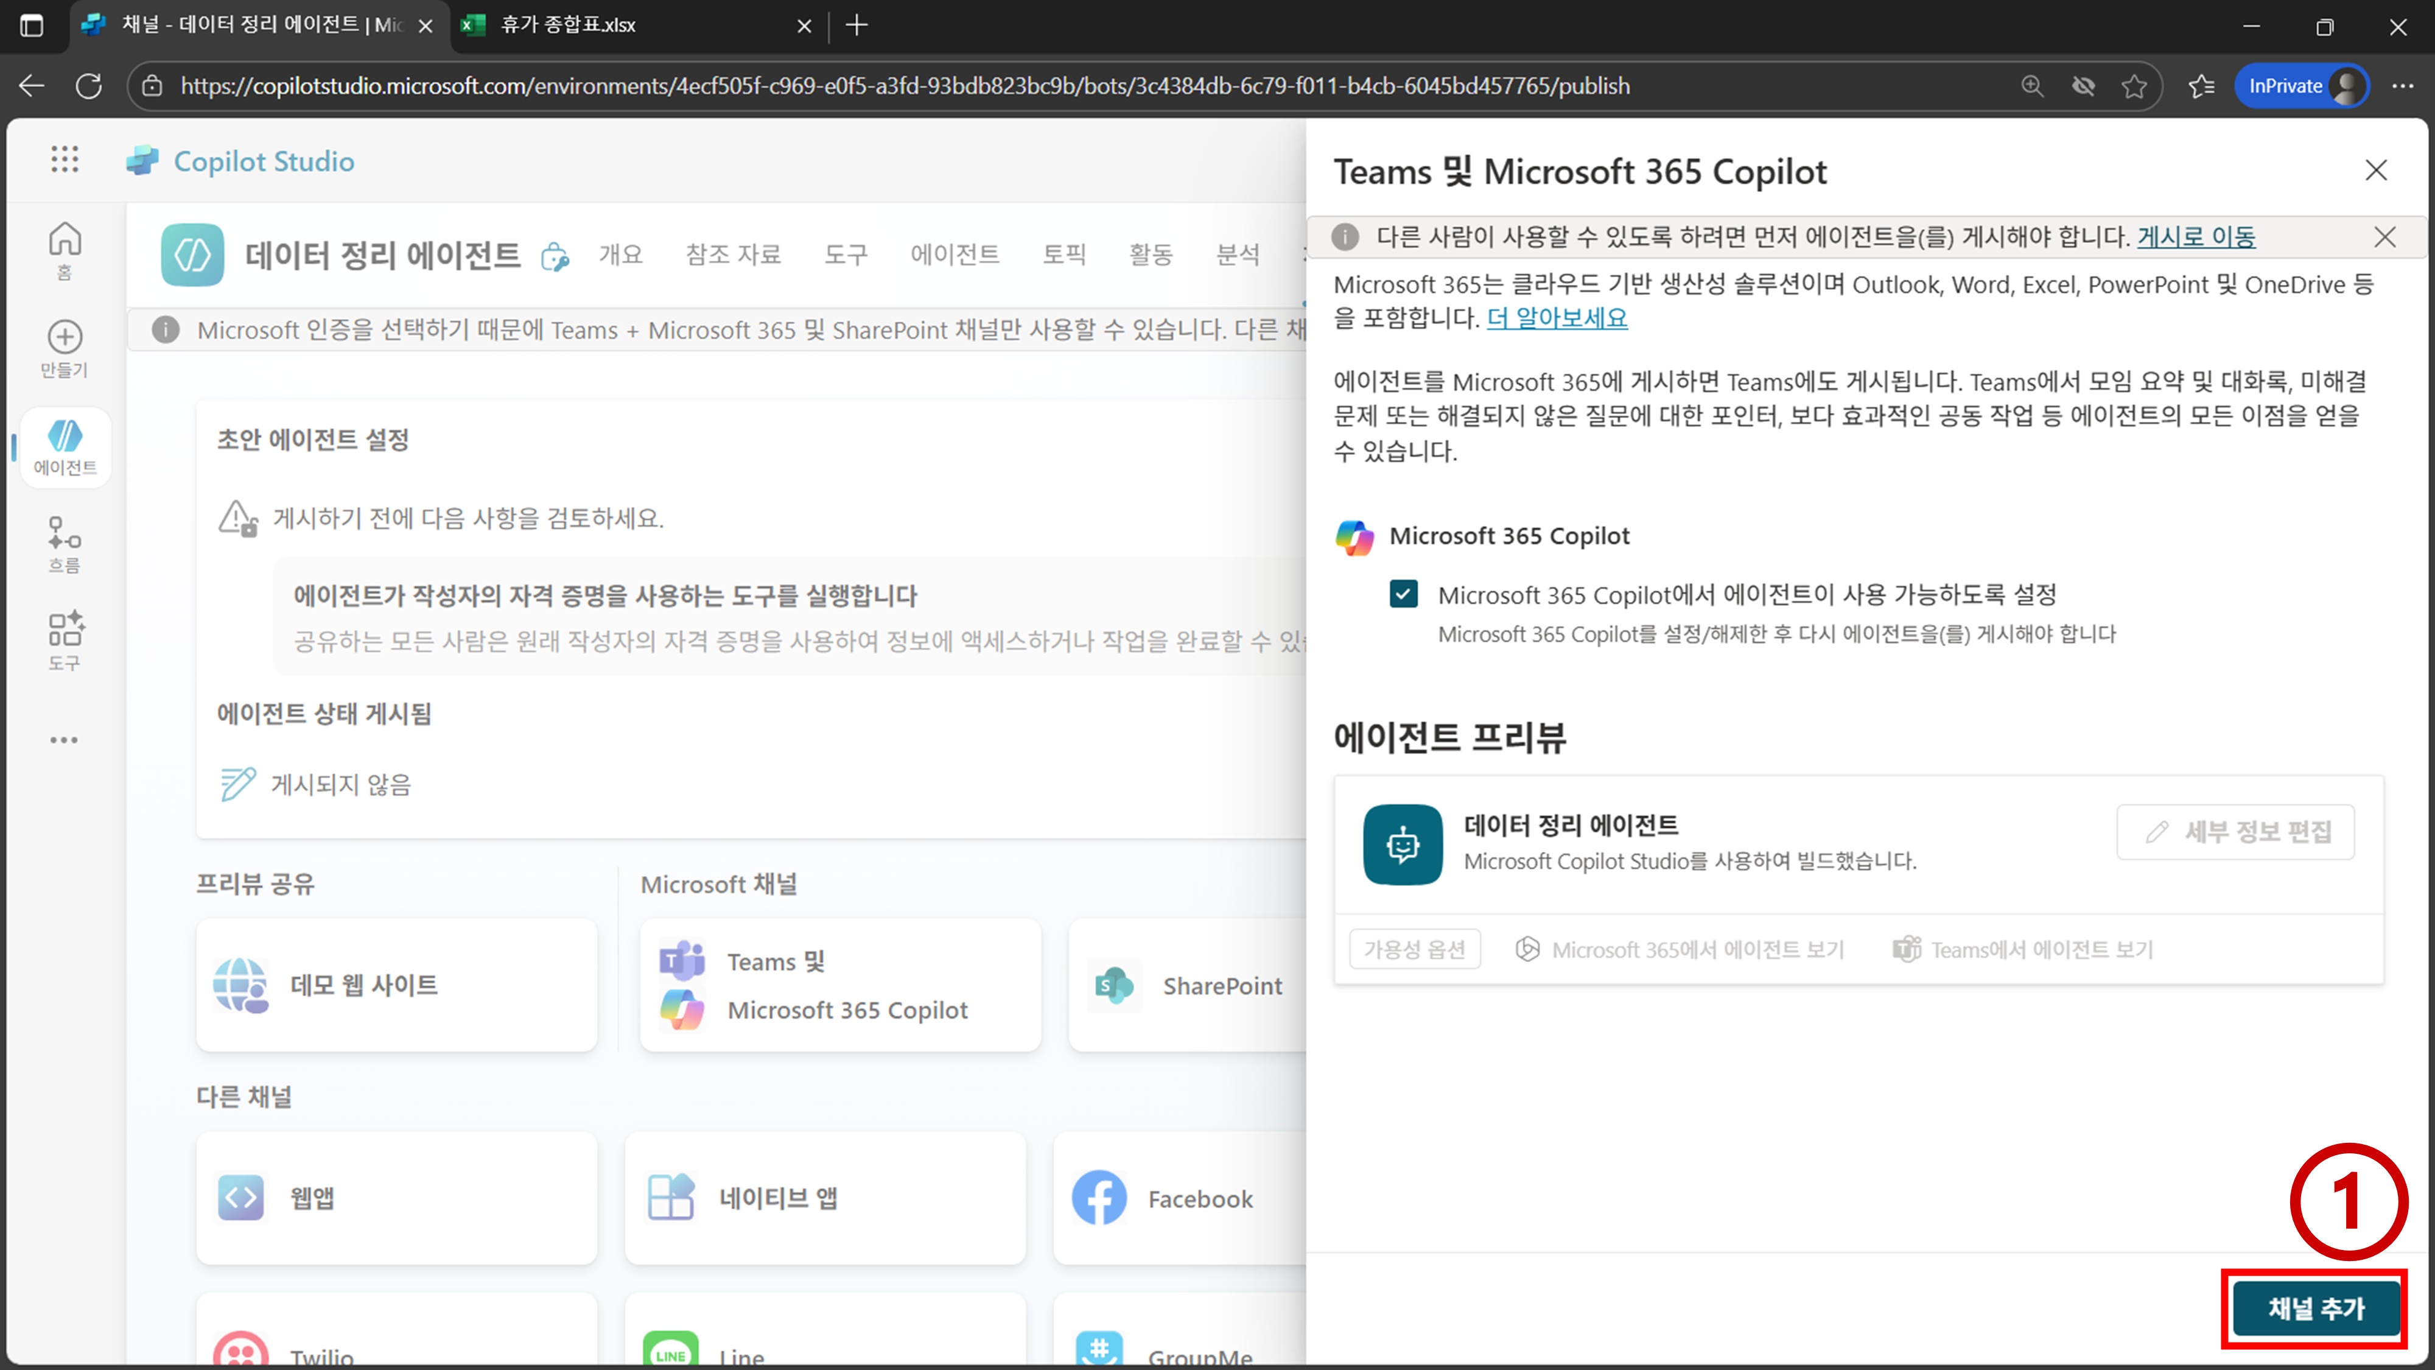The height and width of the screenshot is (1370, 2435).
Task: Open 흐름 flows in the sidebar
Action: [65, 544]
